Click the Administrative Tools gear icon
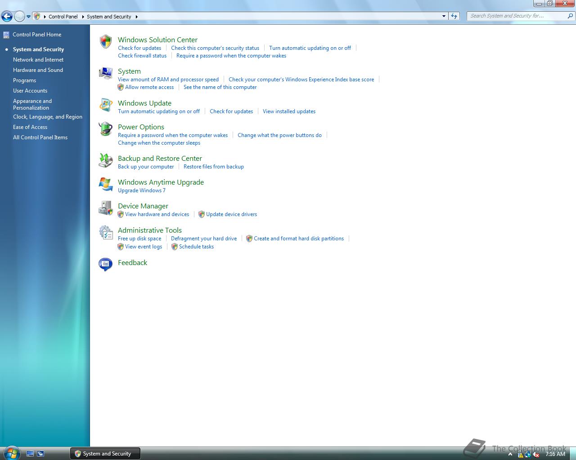This screenshot has width=576, height=460. (x=105, y=232)
